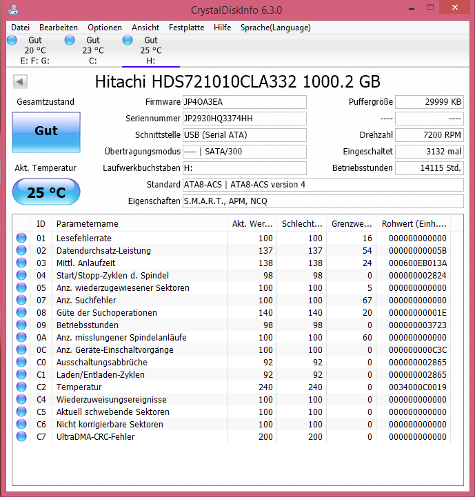This screenshot has width=475, height=497.
Task: Click the Seriennummer field JP2930HQ3374HH
Action: [x=245, y=119]
